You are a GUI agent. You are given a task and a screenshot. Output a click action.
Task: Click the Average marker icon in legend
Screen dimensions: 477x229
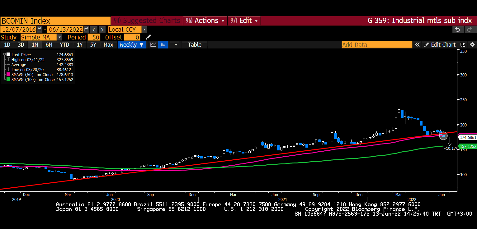pos(8,65)
